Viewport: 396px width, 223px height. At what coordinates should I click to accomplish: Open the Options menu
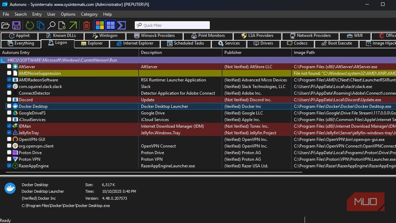point(68,14)
